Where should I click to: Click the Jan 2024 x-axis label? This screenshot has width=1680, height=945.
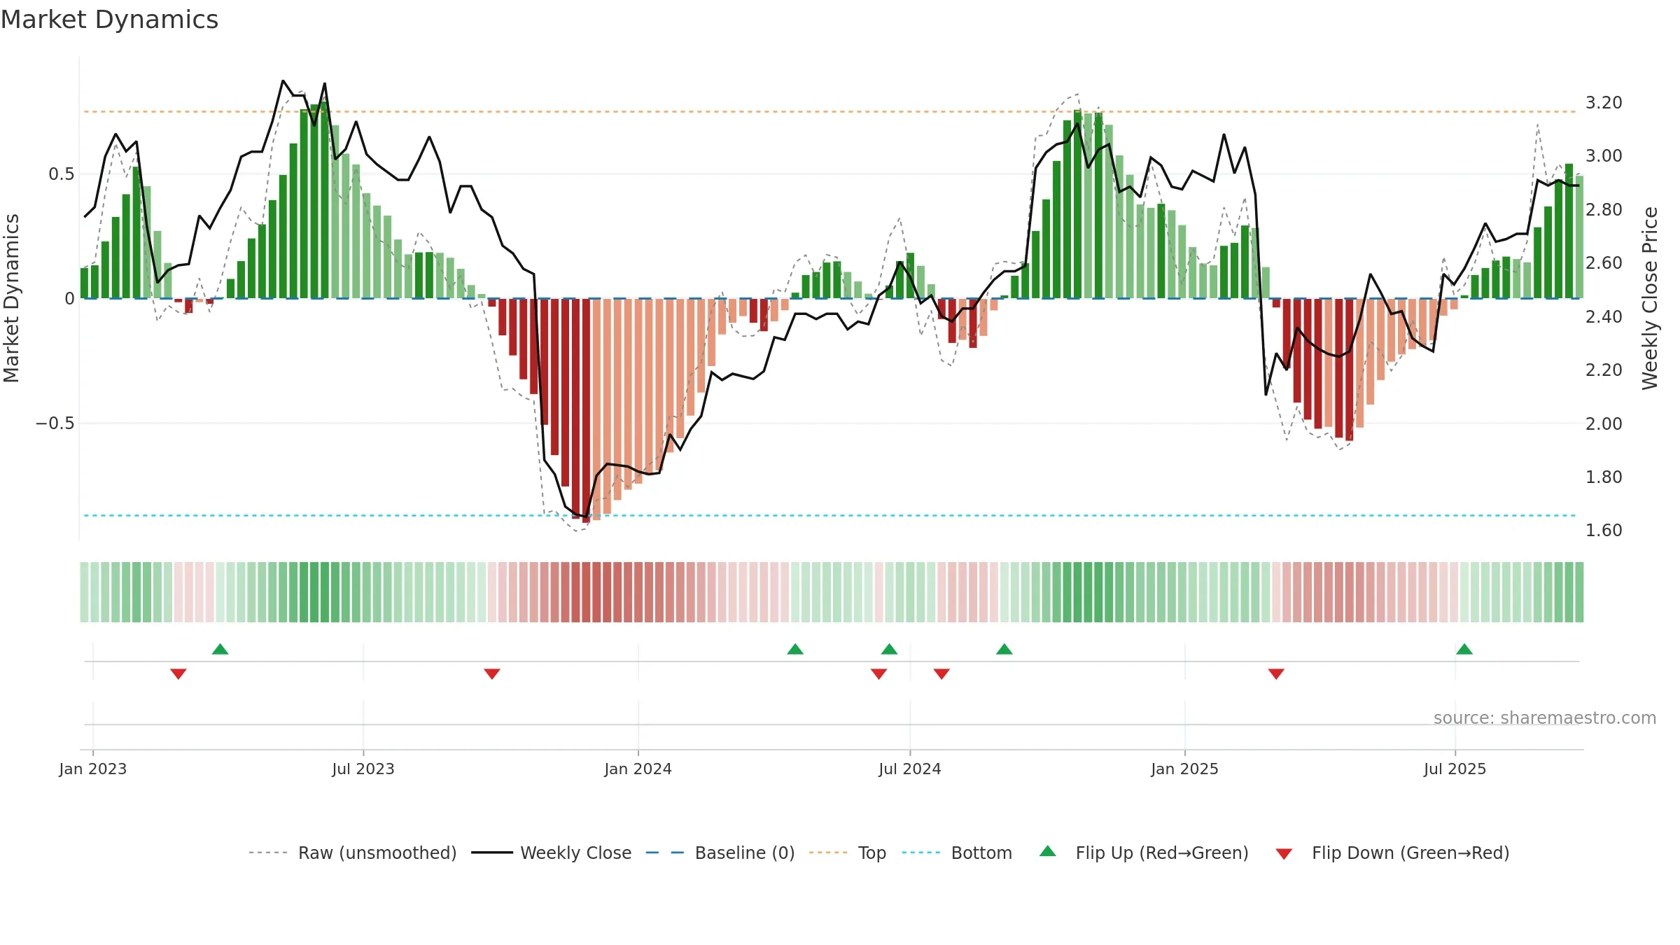click(x=638, y=769)
